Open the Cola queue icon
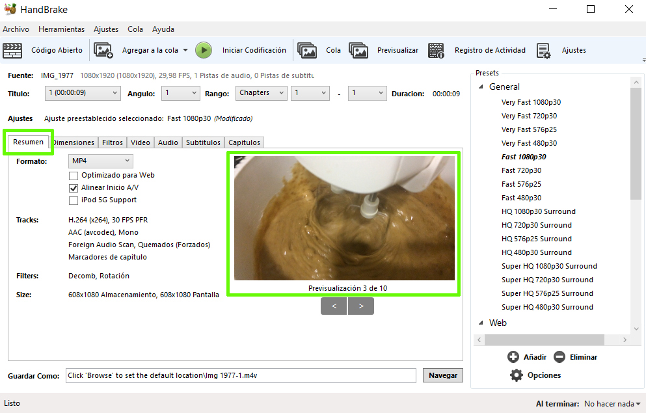 coord(307,50)
